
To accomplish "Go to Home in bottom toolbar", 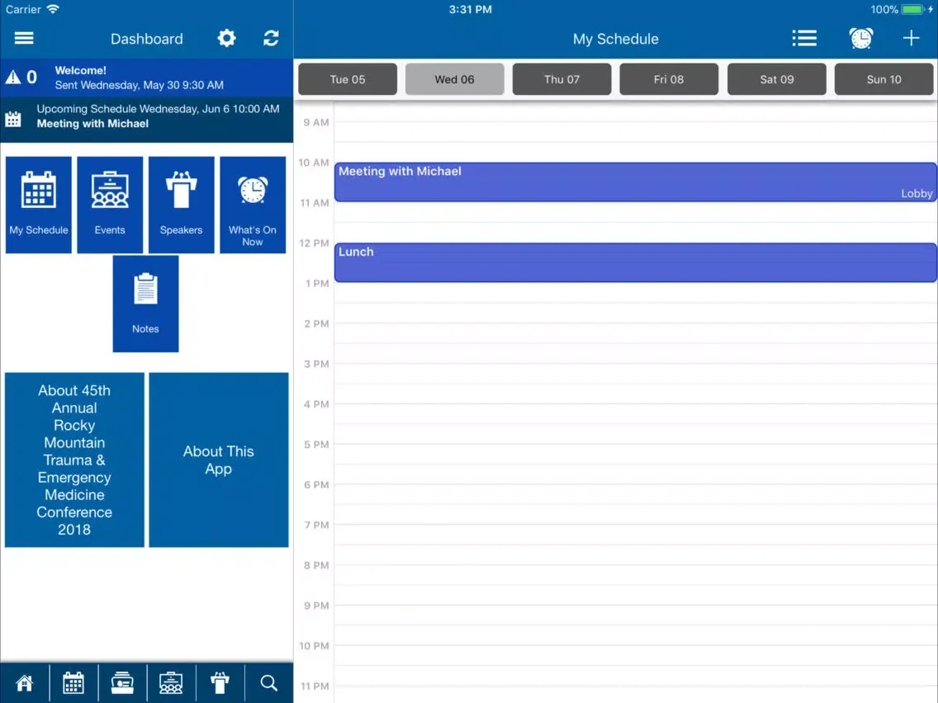I will (25, 682).
